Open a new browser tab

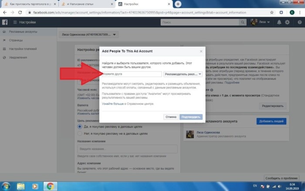tap(178, 4)
